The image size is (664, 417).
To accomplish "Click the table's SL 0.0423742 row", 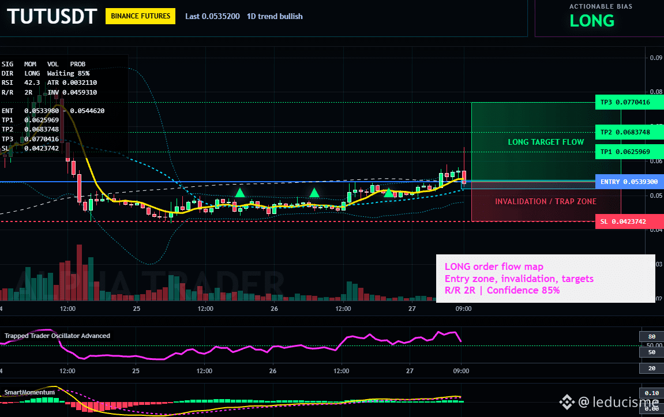I will click(30, 148).
